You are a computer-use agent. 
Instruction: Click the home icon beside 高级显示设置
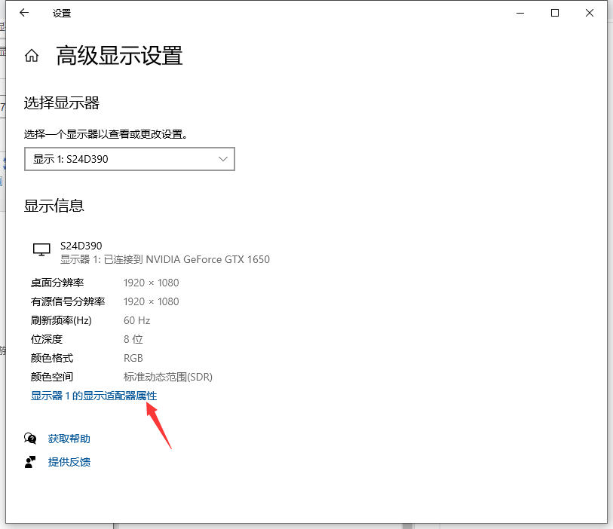tap(31, 54)
